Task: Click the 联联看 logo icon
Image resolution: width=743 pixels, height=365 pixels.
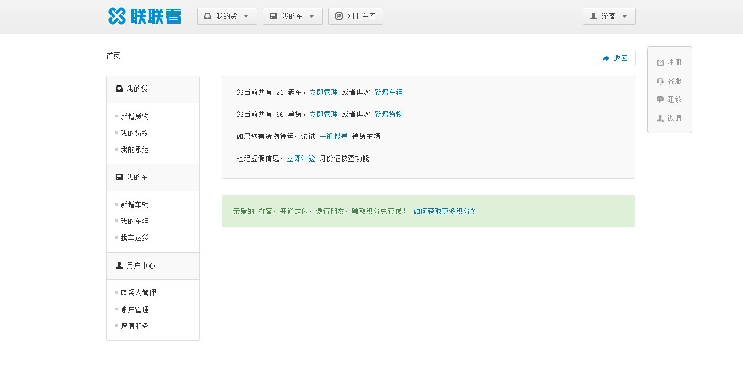Action: pyautogui.click(x=117, y=17)
